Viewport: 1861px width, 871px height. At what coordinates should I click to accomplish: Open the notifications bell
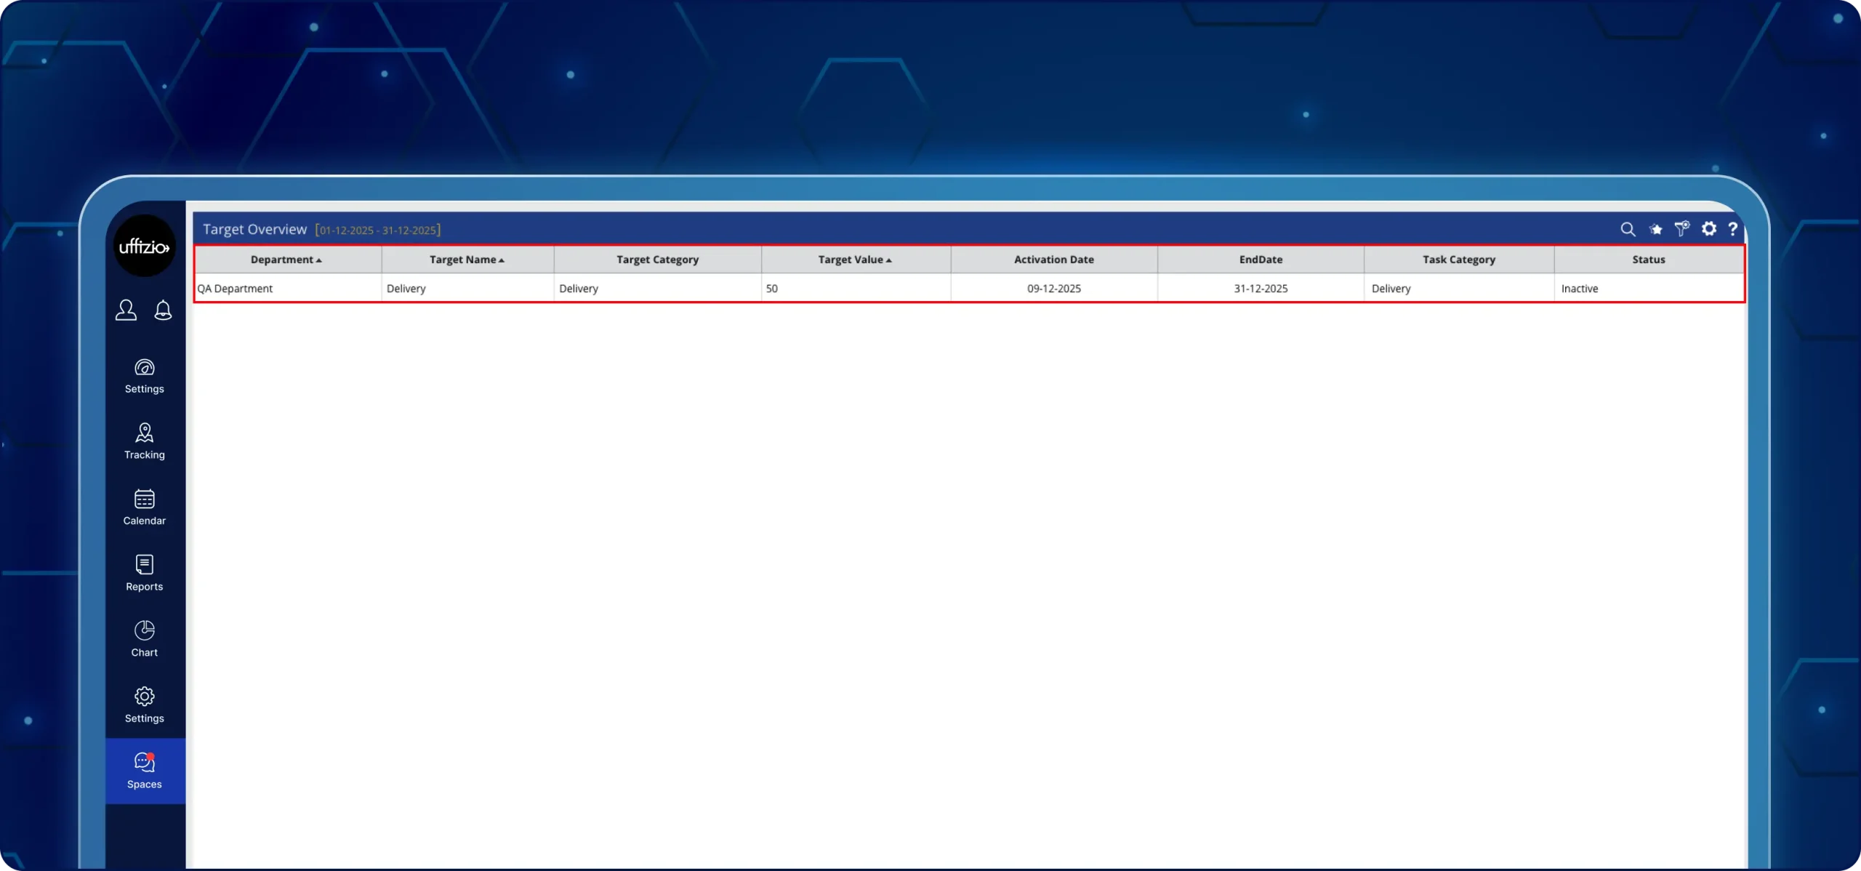click(x=163, y=310)
